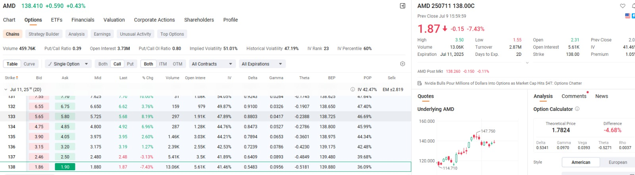Click the strike 136 open interest 2.55K
The height and width of the screenshot is (175, 635).
[x=200, y=147]
